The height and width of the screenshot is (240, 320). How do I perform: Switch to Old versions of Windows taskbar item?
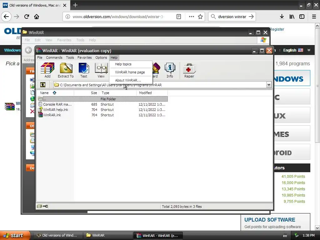pos(57,235)
